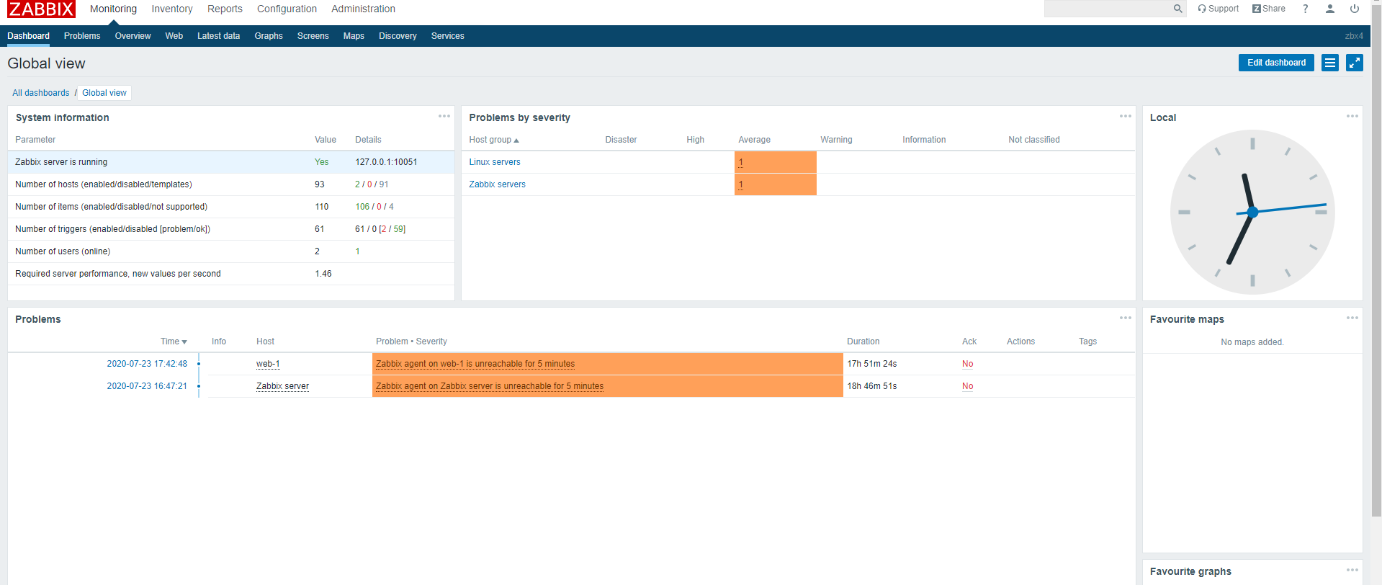Open the Monitoring menu
Screen dimensions: 1382x585
[x=113, y=9]
